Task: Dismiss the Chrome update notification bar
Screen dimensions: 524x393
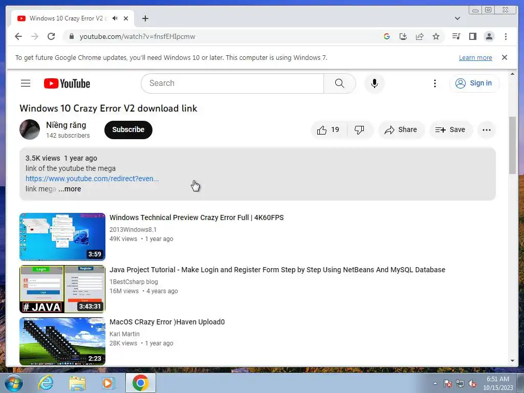Action: (x=505, y=57)
